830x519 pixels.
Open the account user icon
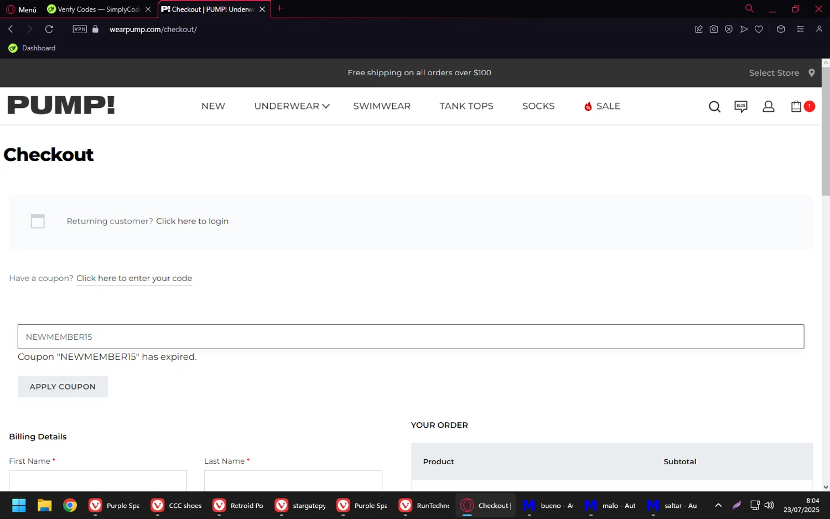(769, 106)
